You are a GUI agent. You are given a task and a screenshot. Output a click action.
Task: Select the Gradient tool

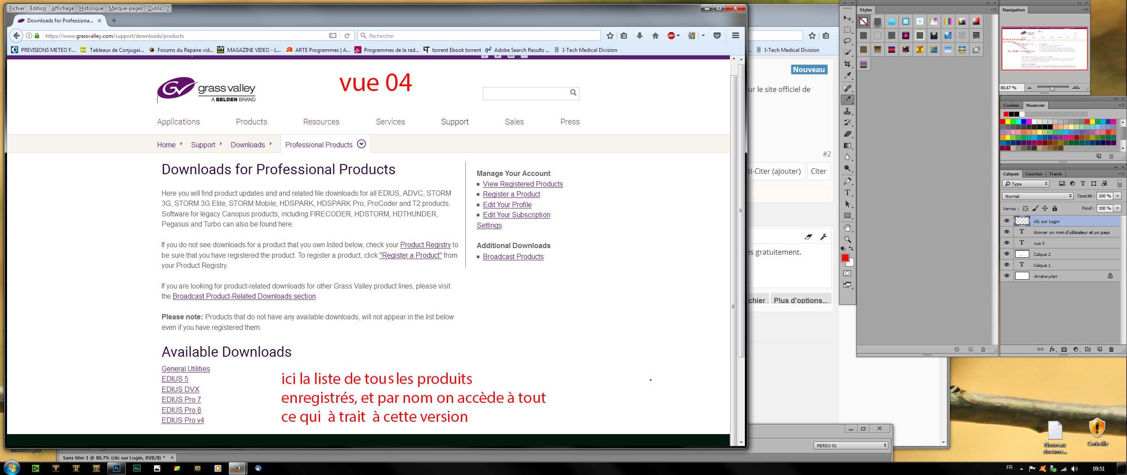tap(847, 146)
